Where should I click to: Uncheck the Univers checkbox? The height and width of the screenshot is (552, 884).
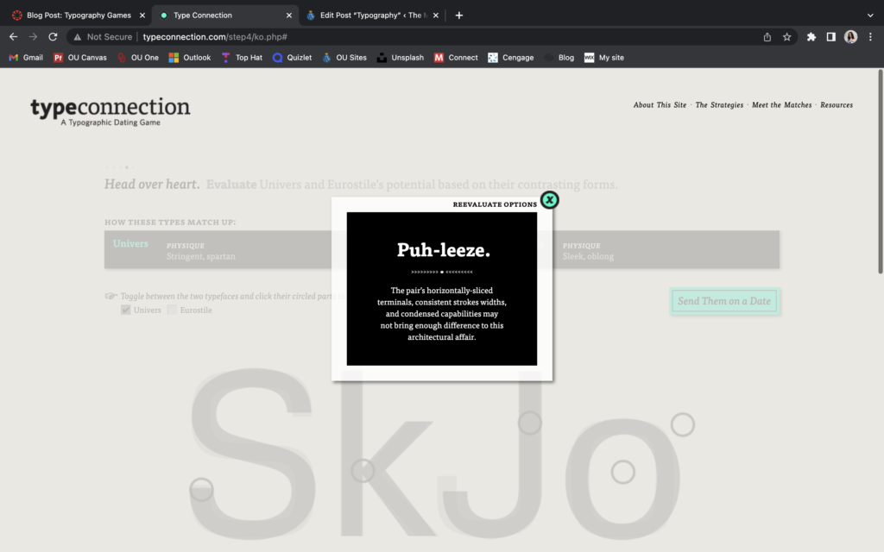coord(126,310)
